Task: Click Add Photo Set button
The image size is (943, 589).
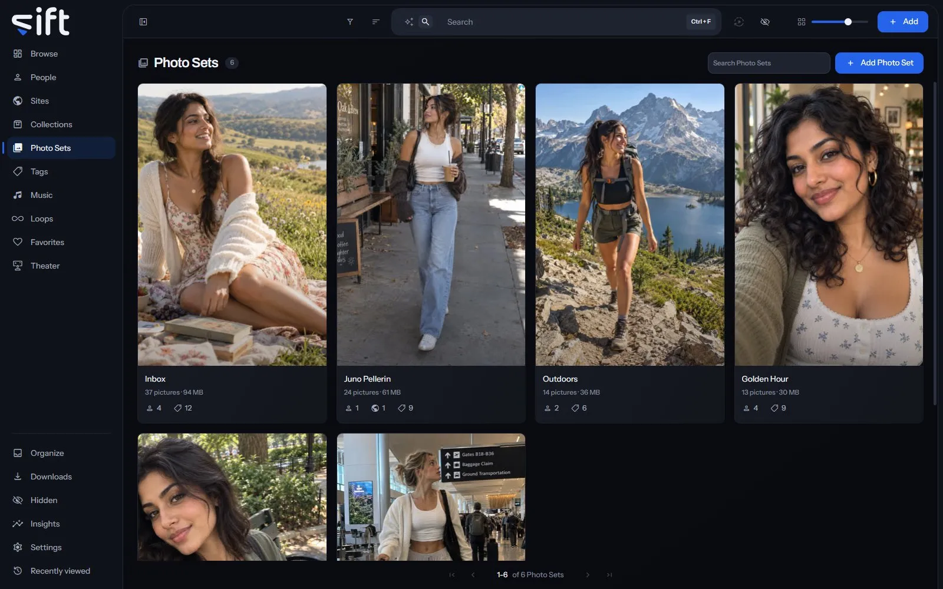Action: pos(879,63)
